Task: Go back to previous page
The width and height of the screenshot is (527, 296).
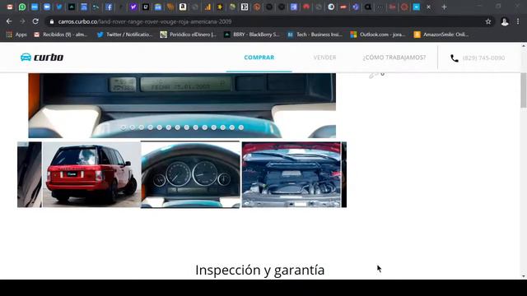Action: (9, 21)
